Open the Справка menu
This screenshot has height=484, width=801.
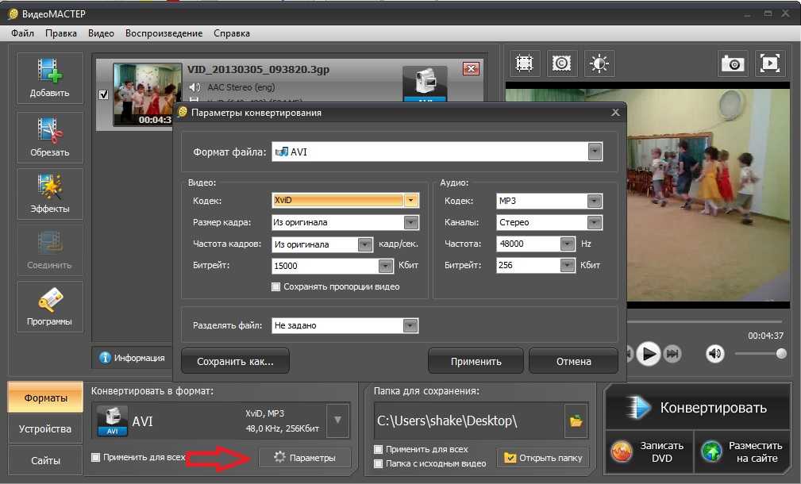pyautogui.click(x=232, y=33)
